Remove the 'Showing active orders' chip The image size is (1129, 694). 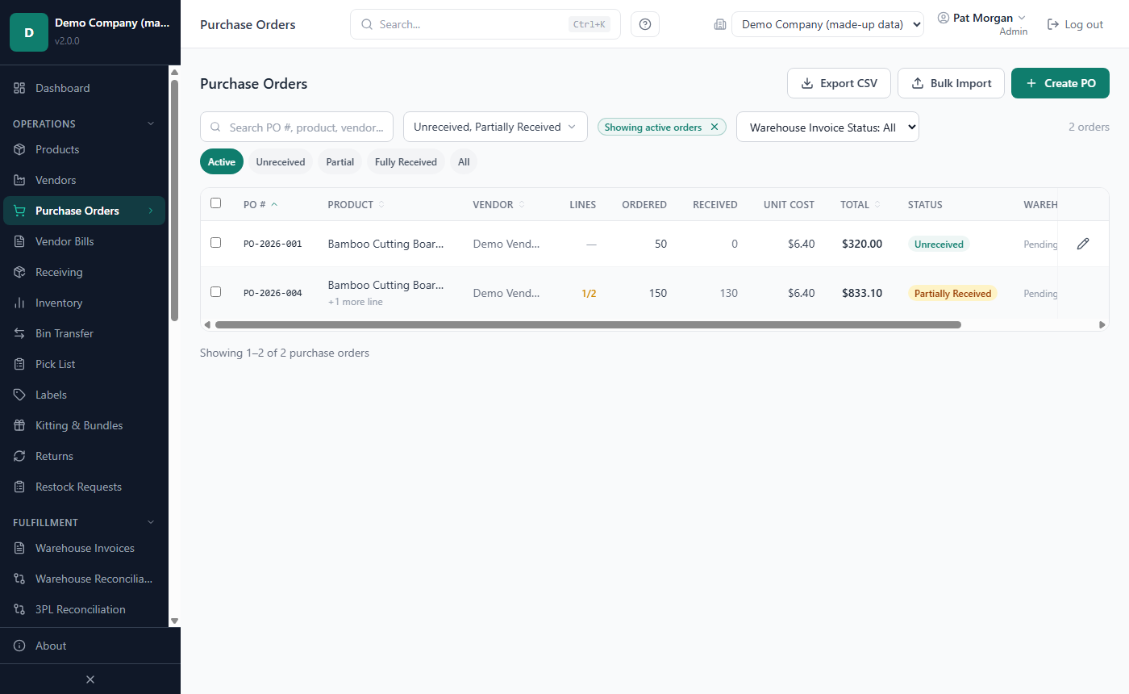click(714, 127)
